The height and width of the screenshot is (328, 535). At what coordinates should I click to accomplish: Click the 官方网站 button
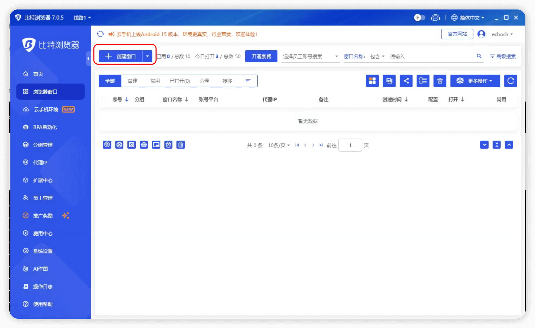[457, 34]
